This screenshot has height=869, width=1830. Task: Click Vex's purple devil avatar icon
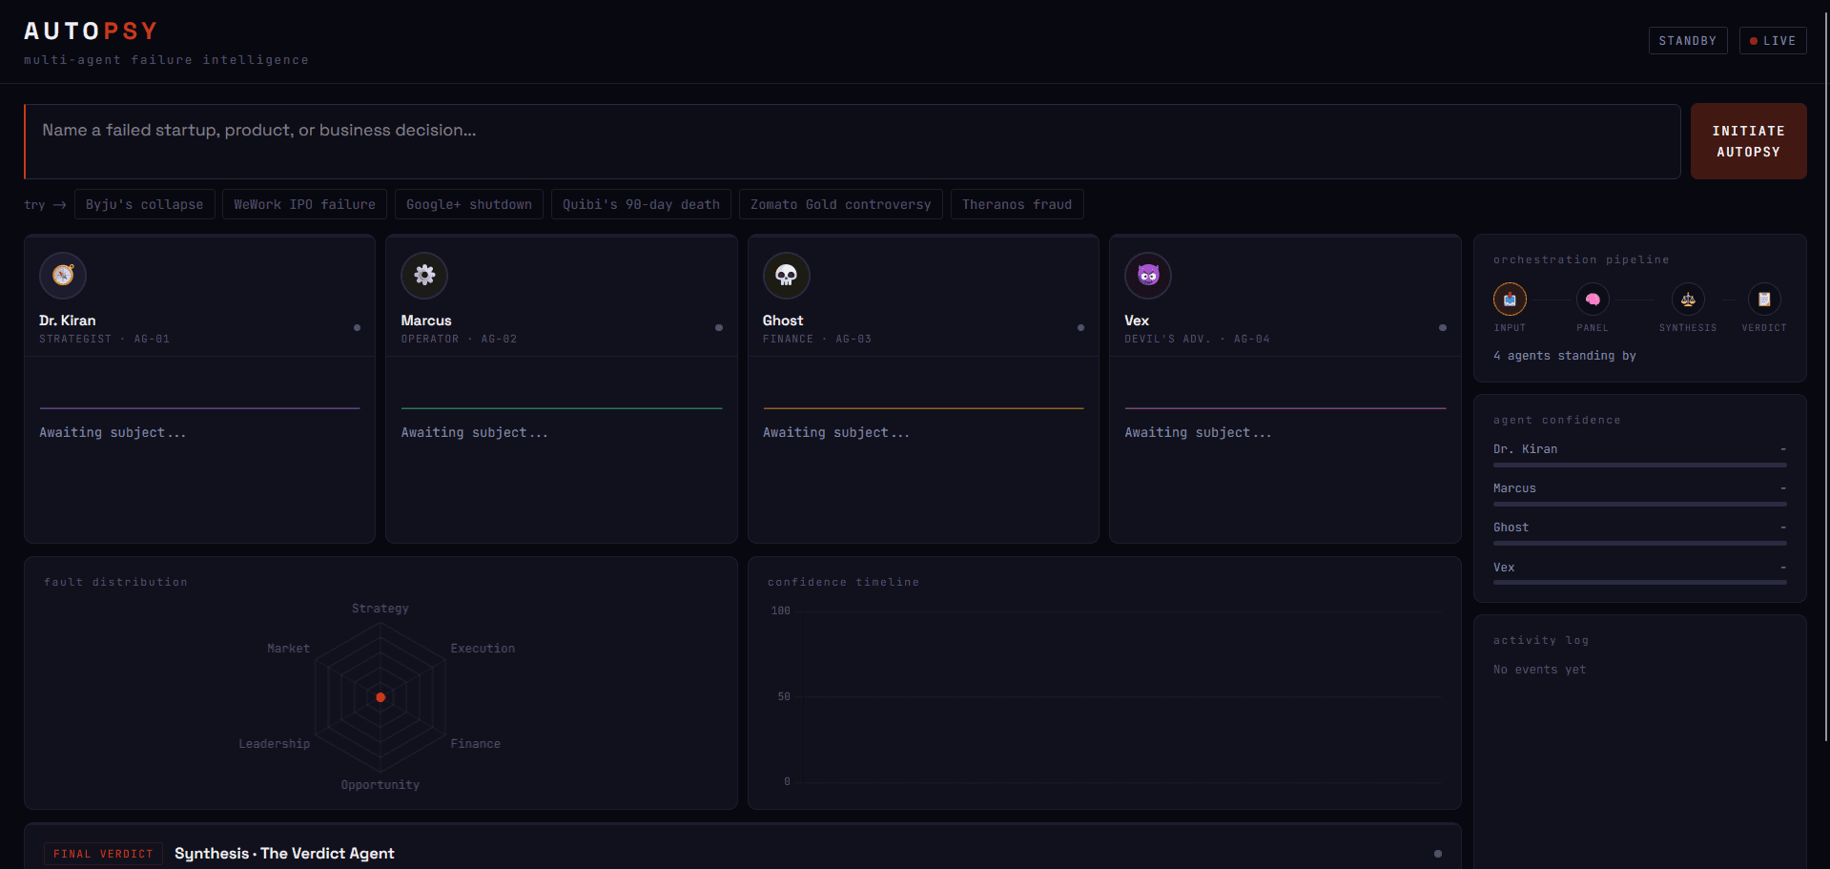(1148, 276)
